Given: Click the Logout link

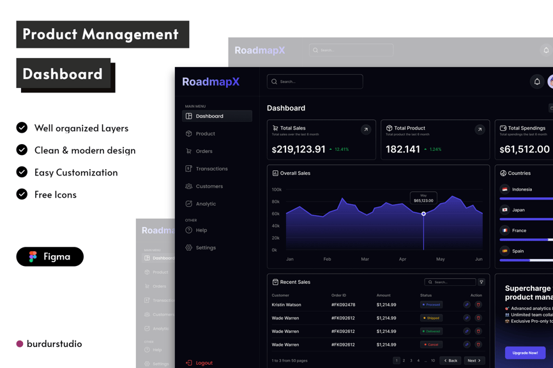Looking at the screenshot, I should 204,363.
